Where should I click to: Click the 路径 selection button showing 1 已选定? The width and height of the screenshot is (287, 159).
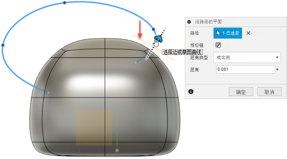(x=228, y=33)
